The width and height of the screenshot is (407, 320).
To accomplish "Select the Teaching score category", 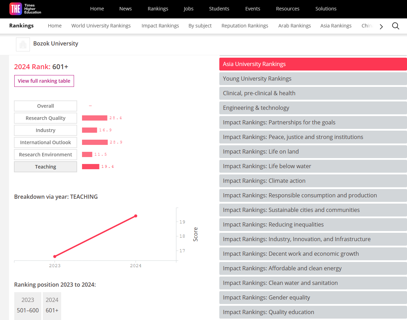I will (46, 167).
